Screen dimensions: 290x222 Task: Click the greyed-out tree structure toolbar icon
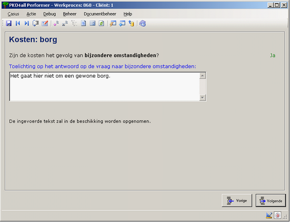click(74, 23)
